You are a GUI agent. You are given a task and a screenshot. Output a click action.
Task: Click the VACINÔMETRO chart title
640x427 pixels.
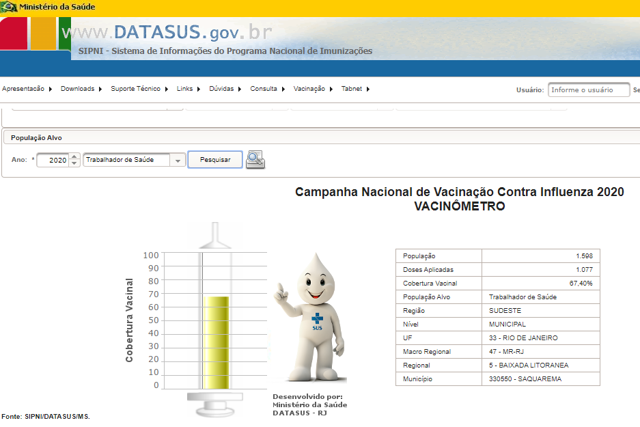[460, 206]
